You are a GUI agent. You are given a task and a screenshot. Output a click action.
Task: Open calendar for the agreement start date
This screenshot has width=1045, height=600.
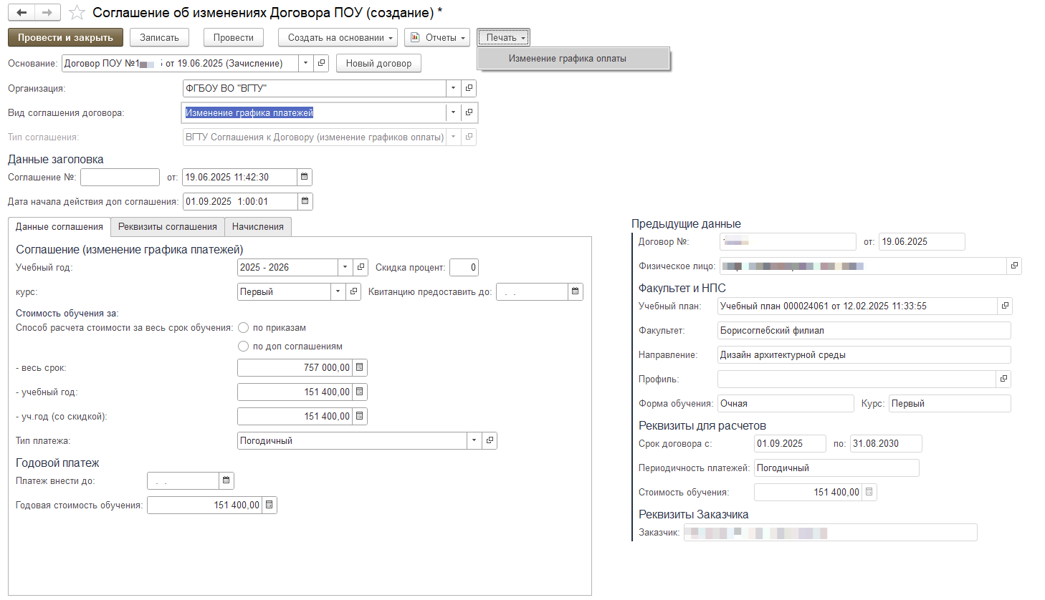coord(305,201)
